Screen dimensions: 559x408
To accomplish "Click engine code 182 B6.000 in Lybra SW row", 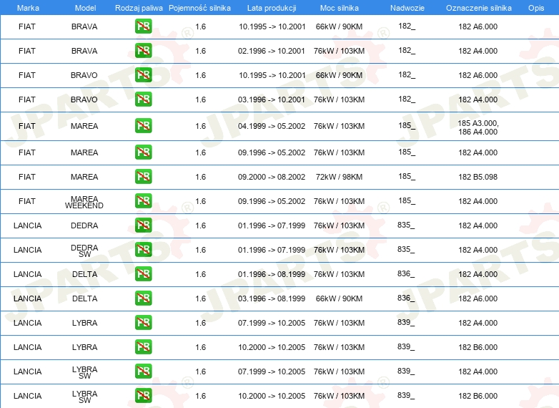I will coord(478,396).
